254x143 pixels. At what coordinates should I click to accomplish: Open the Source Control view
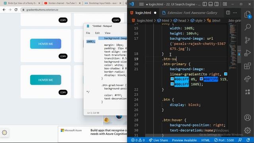247,40
